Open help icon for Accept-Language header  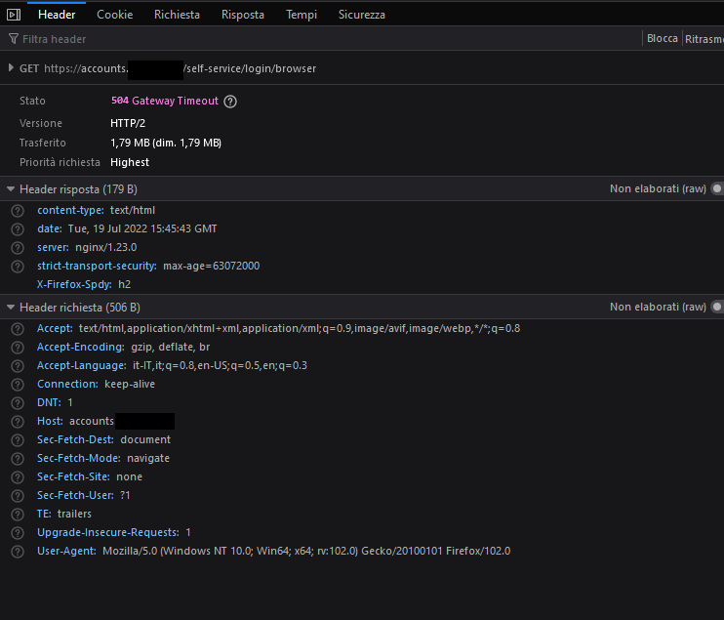18,365
